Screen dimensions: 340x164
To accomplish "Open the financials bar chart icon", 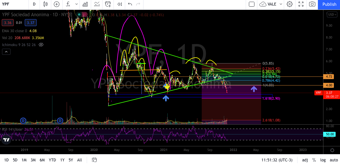I will [85, 4].
